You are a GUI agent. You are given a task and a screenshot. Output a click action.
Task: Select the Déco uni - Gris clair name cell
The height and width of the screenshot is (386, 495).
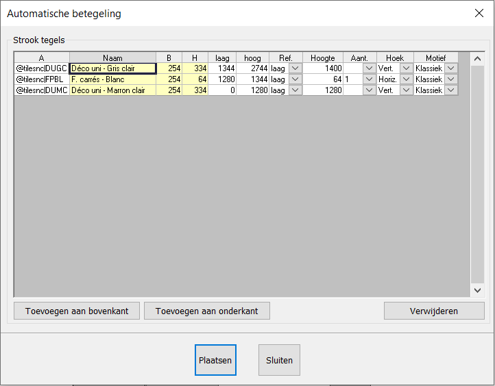[112, 68]
